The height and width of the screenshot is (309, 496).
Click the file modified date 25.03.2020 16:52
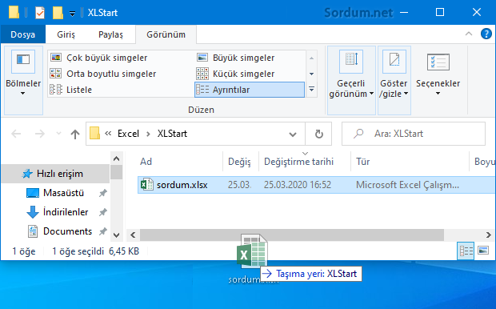click(x=298, y=185)
